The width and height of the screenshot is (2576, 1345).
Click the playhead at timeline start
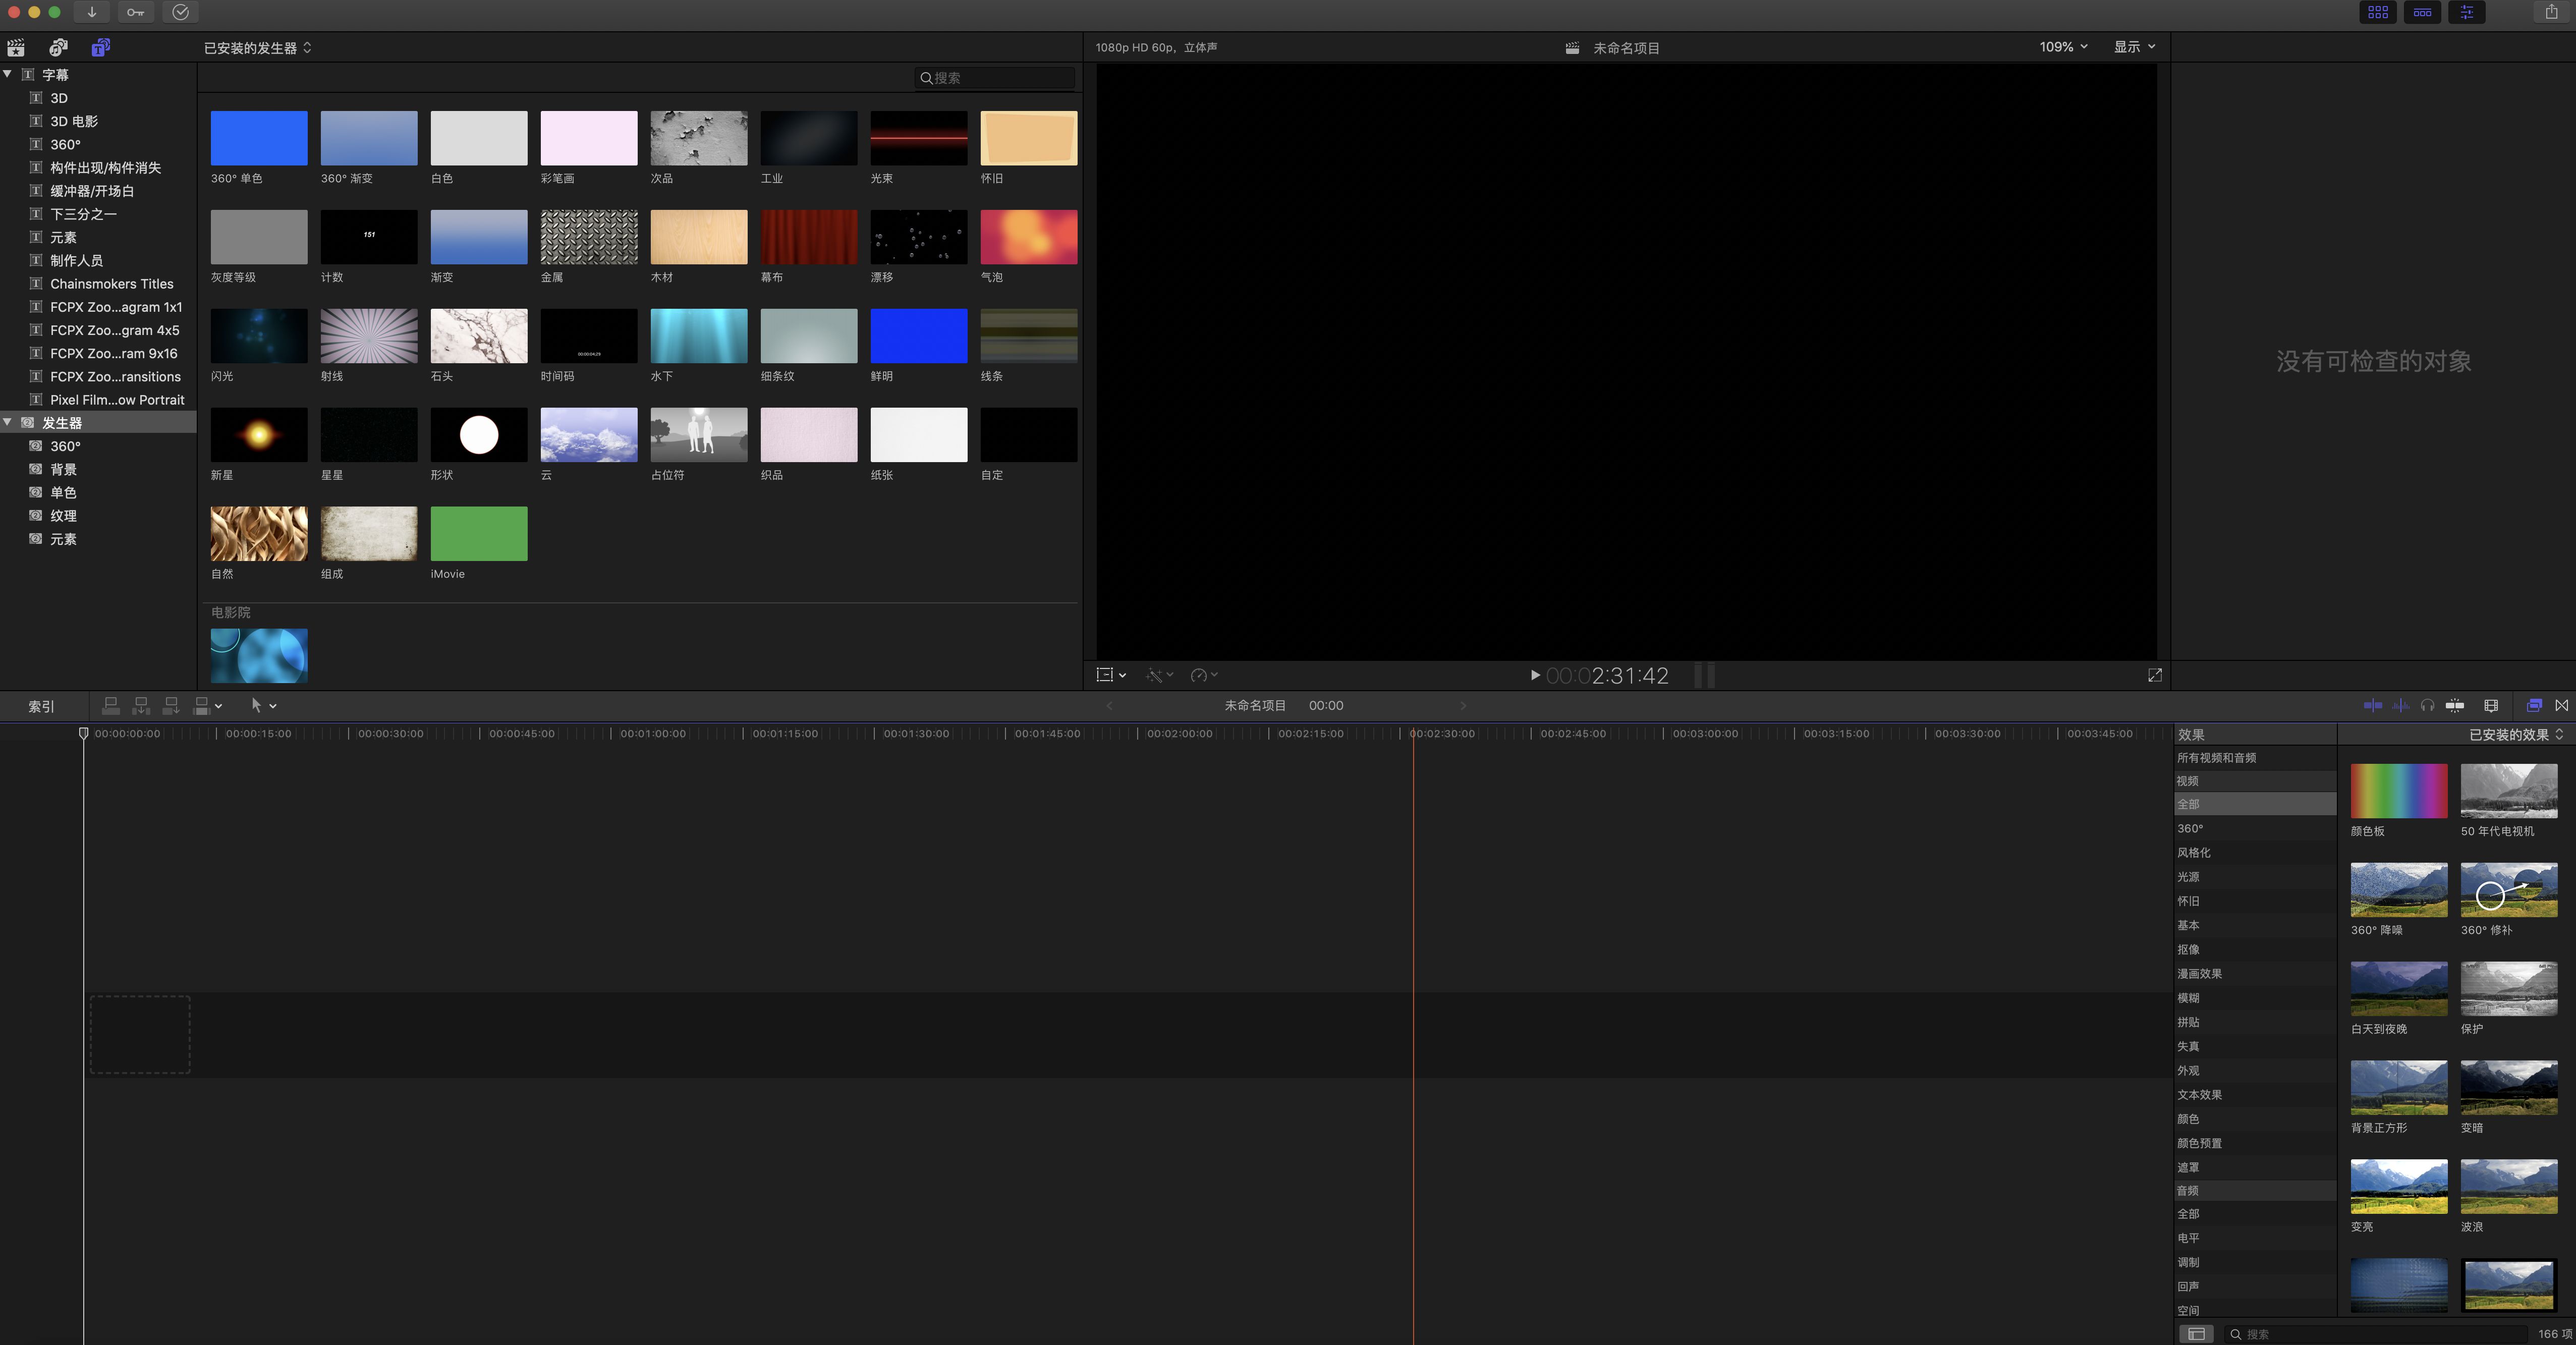click(x=83, y=734)
